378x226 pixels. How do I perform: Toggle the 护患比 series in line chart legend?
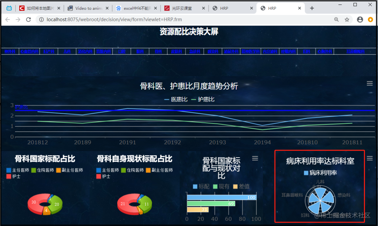(x=203, y=99)
